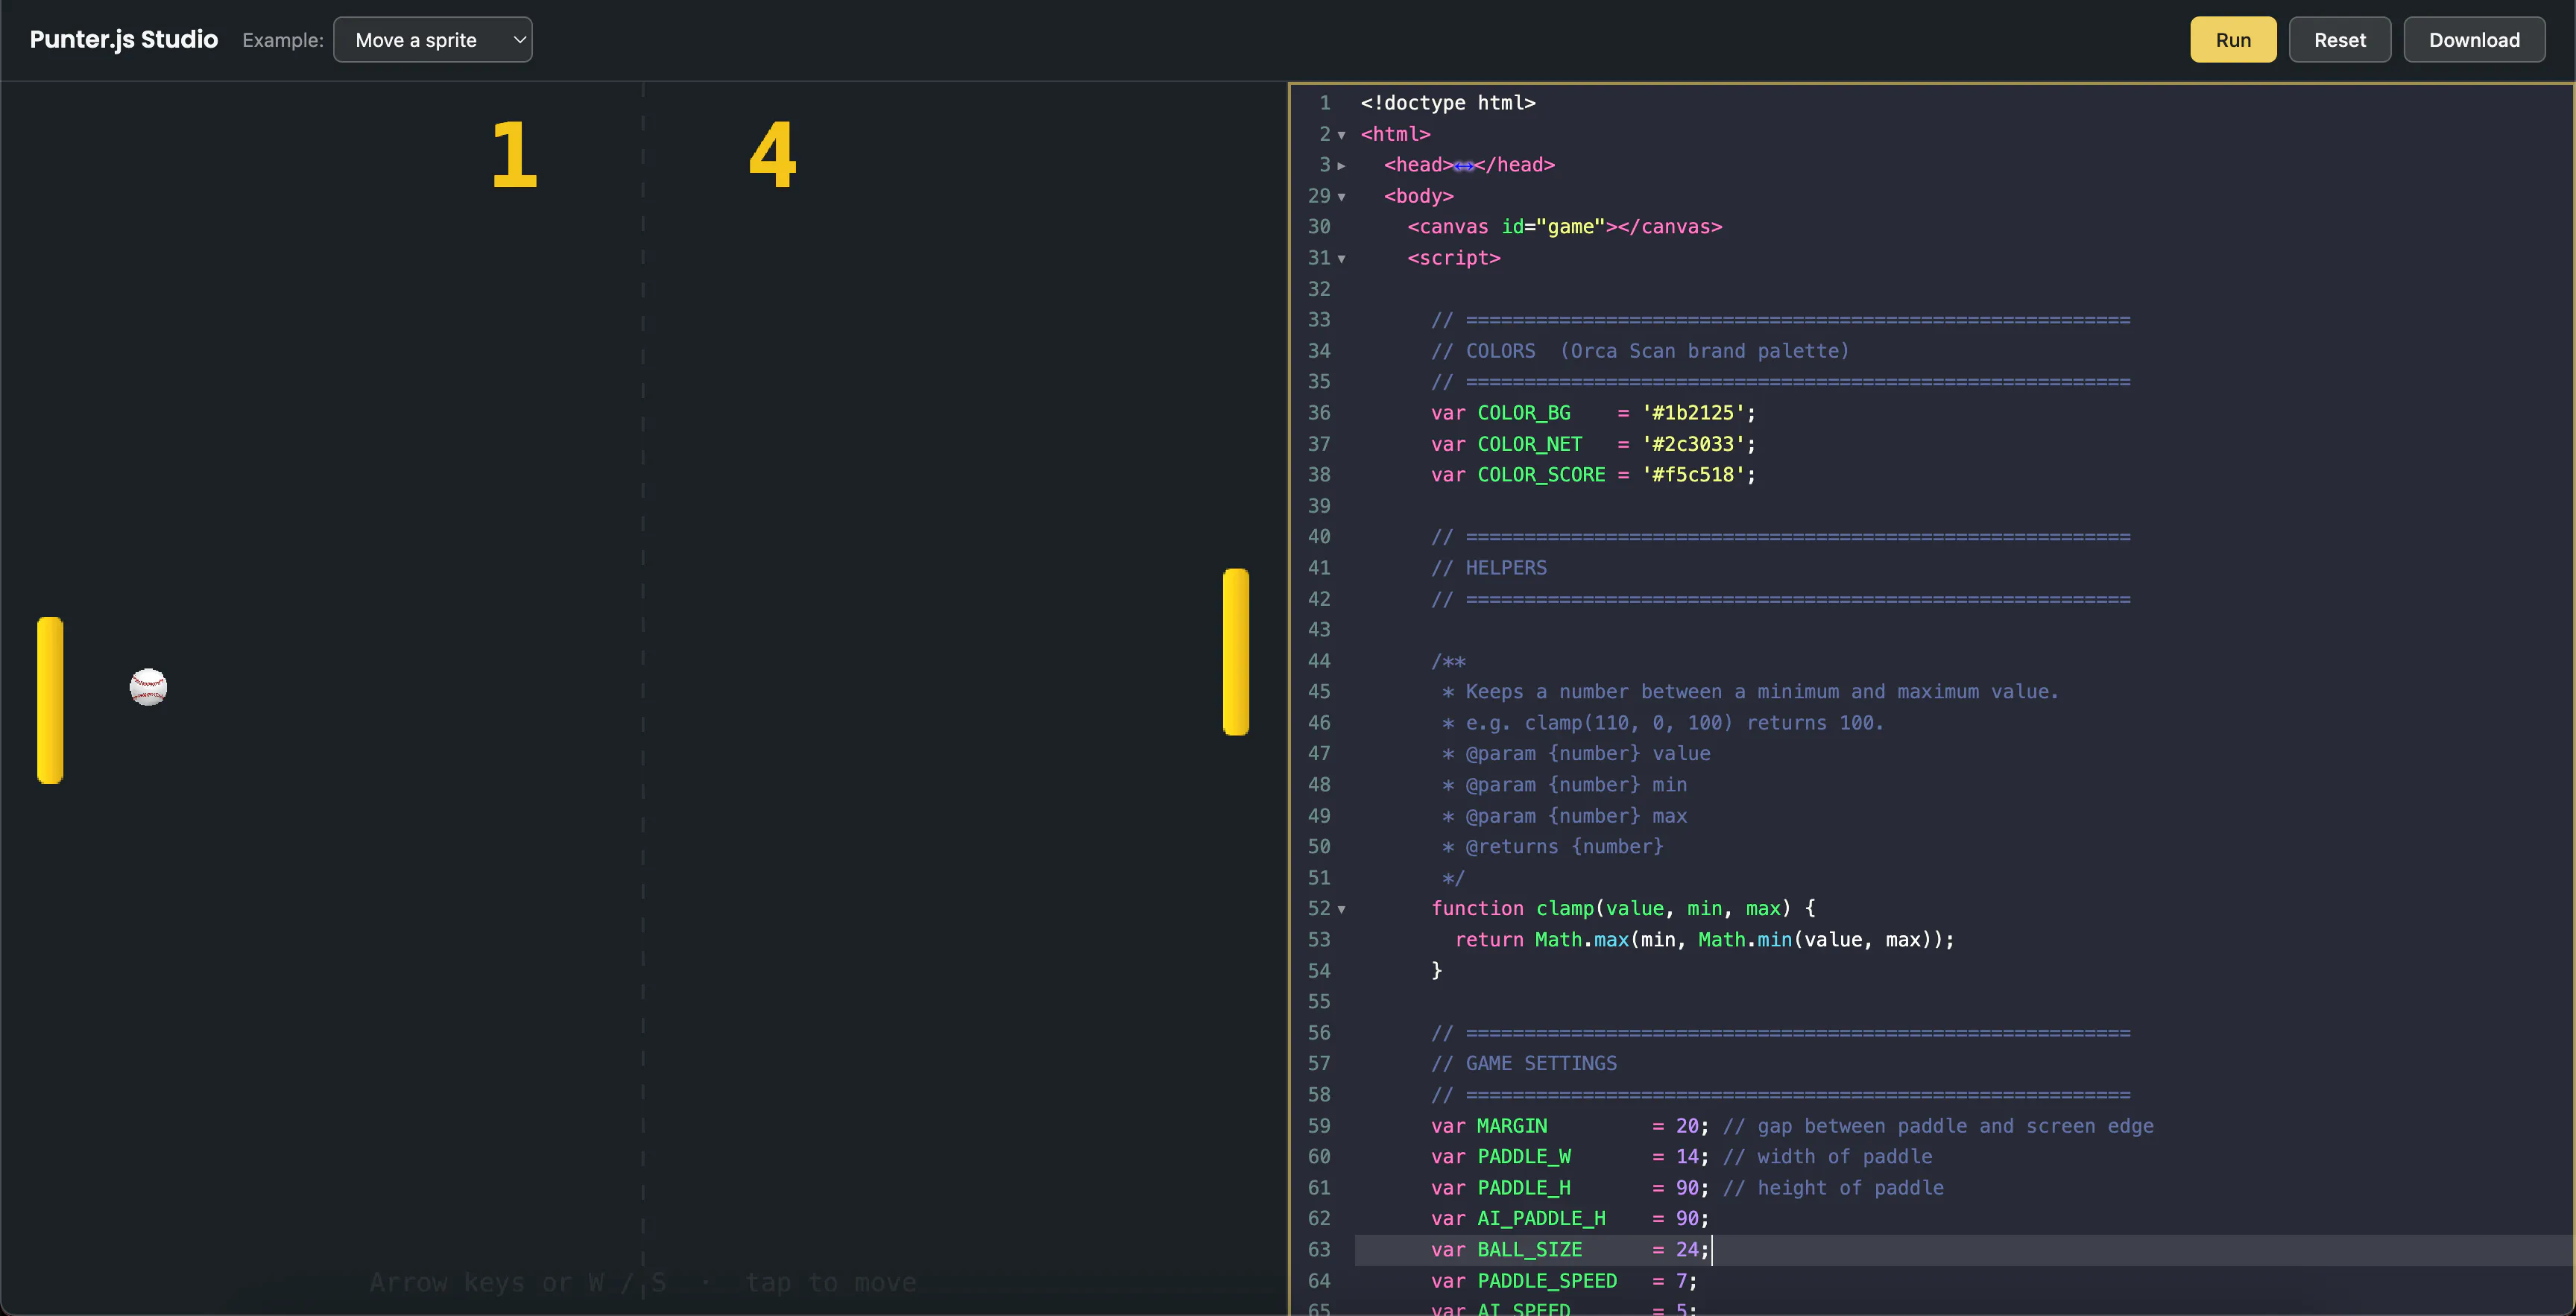
Task: Click the 'var AI_PADDLE_H = 90' line
Action: coord(1570,1219)
